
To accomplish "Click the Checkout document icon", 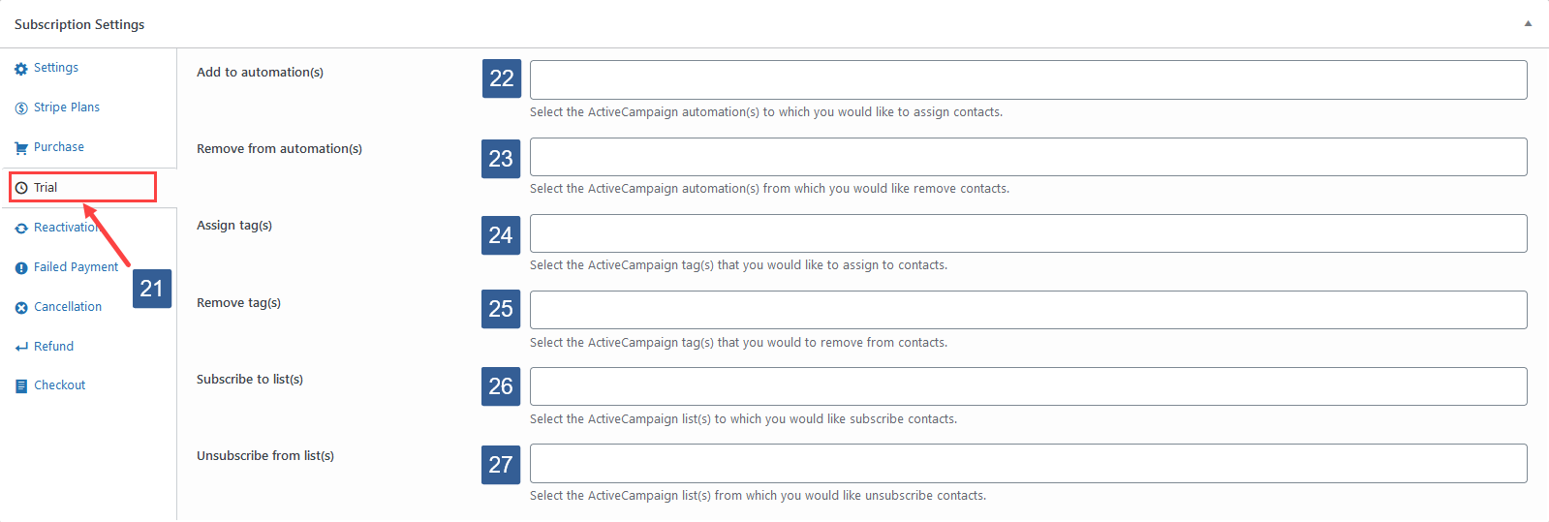I will click(x=21, y=385).
